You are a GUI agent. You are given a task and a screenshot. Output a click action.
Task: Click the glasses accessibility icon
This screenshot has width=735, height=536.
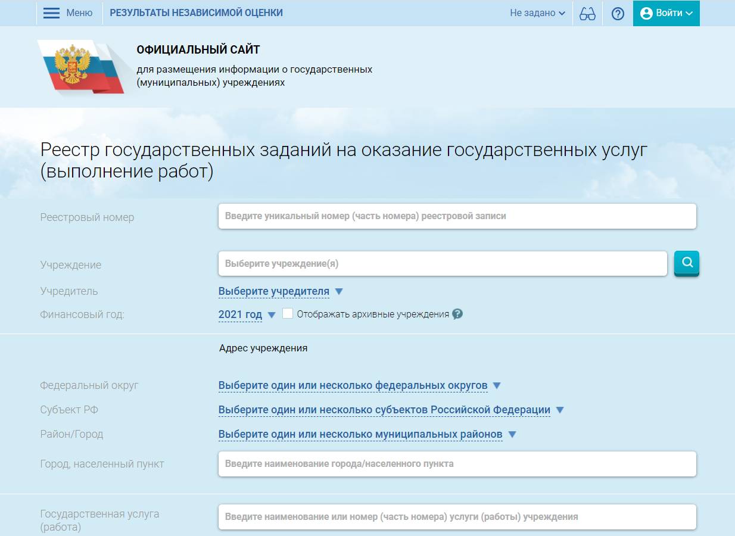[x=587, y=13]
